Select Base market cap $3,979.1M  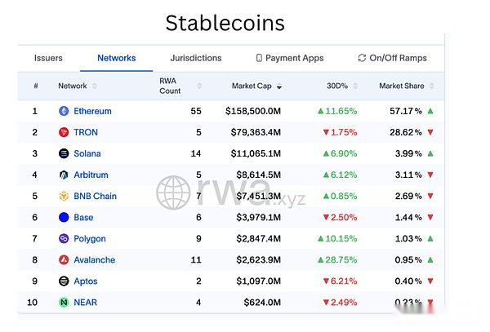point(258,217)
